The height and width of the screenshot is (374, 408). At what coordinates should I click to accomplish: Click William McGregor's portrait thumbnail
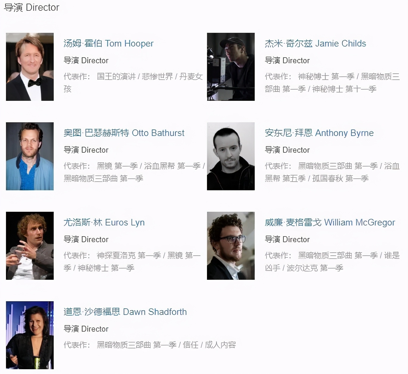point(231,246)
